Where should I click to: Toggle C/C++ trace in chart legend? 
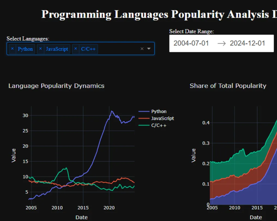pyautogui.click(x=159, y=125)
